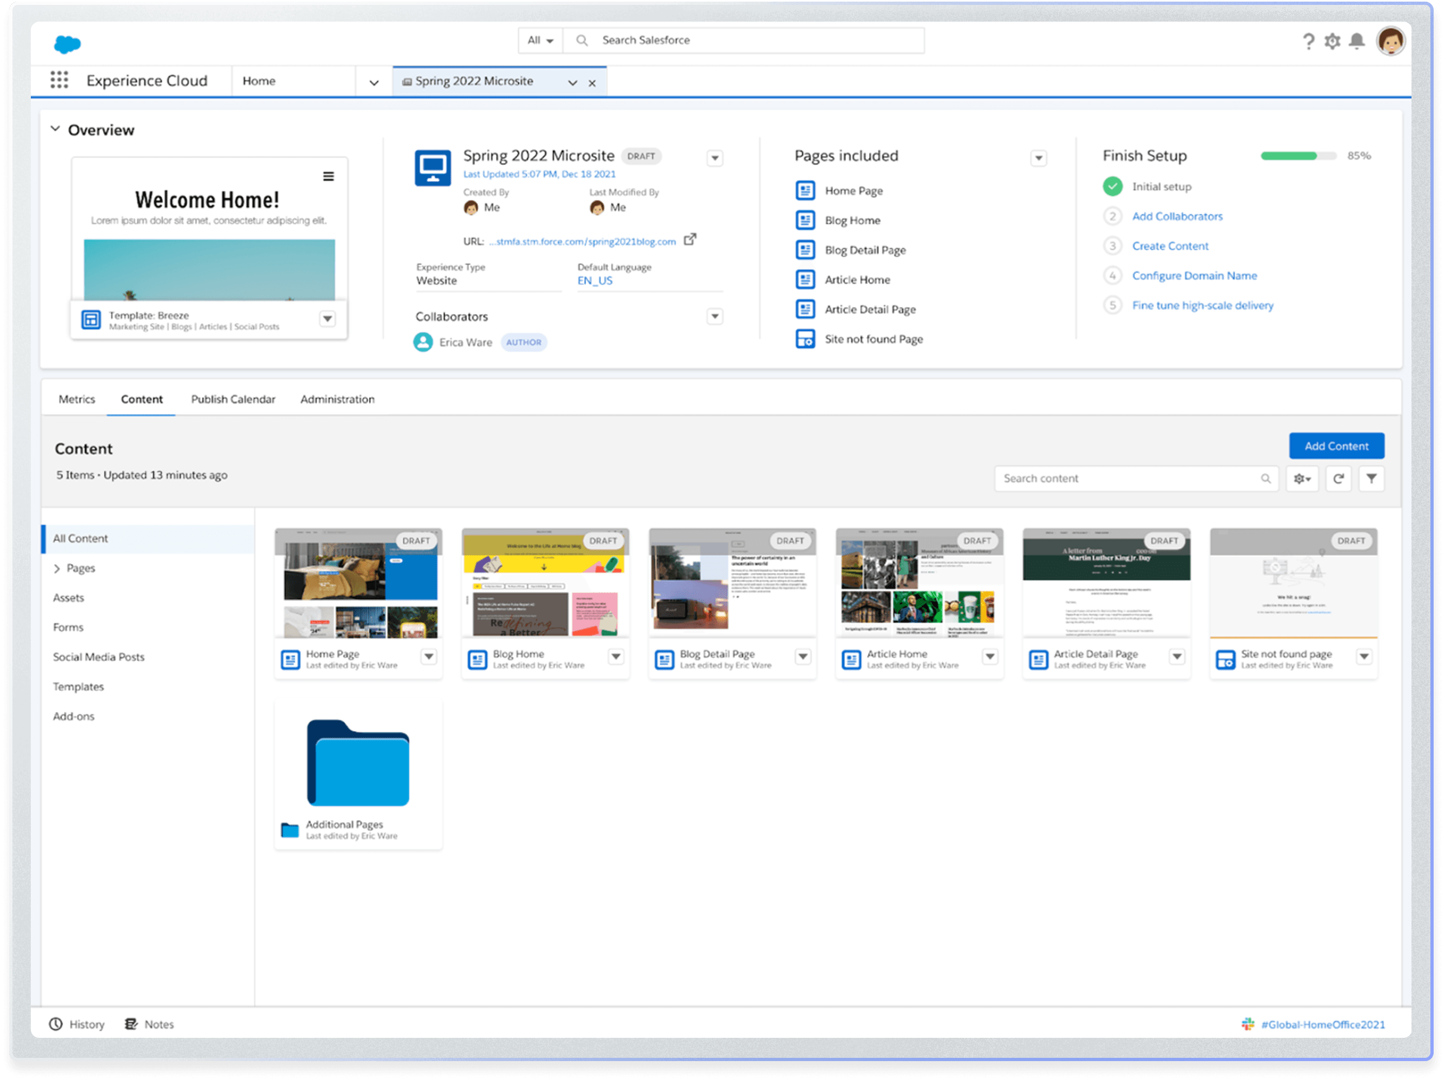This screenshot has height=1080, width=1445.
Task: Open the Home Page card dropdown arrow
Action: click(x=429, y=656)
